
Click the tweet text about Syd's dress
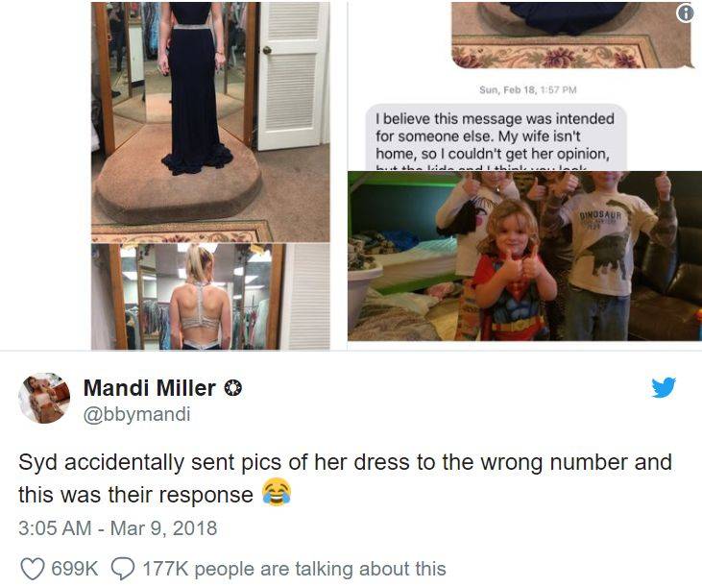coord(345,478)
